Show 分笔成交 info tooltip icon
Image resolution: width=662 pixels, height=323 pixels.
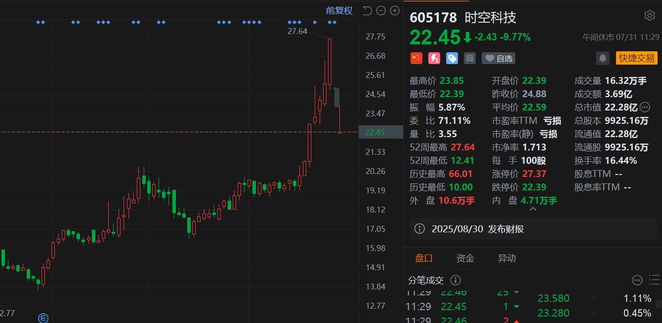455,280
